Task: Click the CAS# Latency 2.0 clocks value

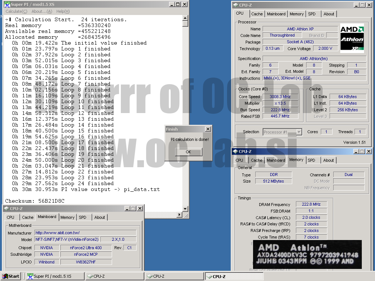Action: (311, 217)
